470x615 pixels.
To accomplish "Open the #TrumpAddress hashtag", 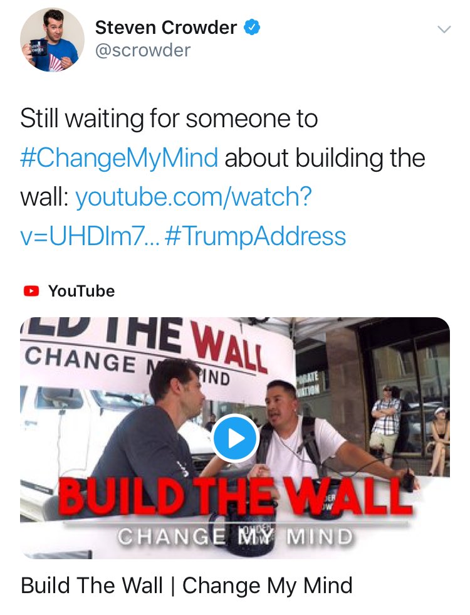I will [256, 236].
